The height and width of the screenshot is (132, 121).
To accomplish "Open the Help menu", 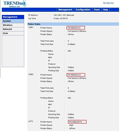I will [x=105, y=10].
